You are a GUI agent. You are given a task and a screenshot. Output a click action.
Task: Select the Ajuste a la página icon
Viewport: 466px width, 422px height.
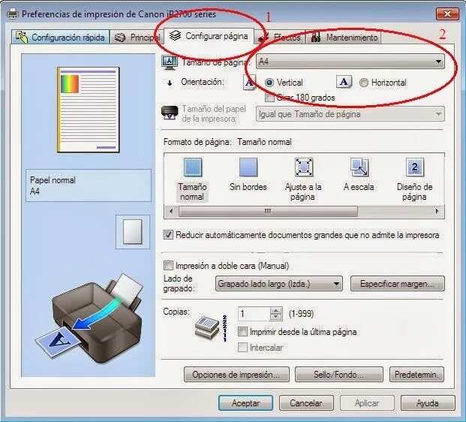(x=303, y=167)
